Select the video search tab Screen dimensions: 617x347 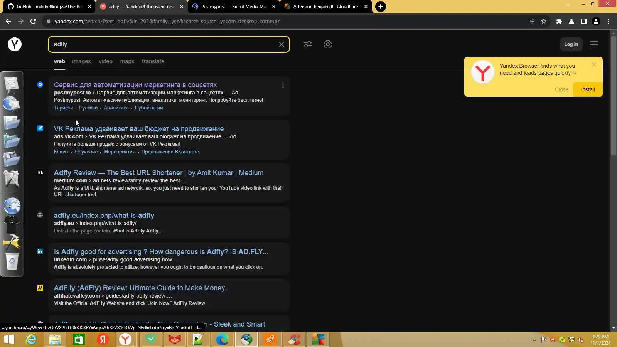click(105, 61)
